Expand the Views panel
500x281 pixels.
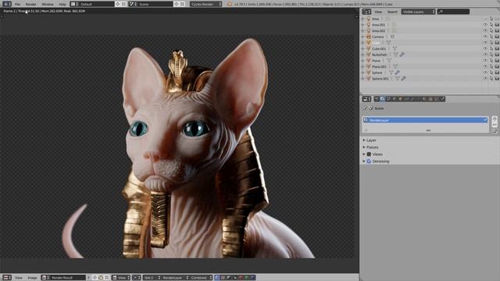pyautogui.click(x=364, y=155)
